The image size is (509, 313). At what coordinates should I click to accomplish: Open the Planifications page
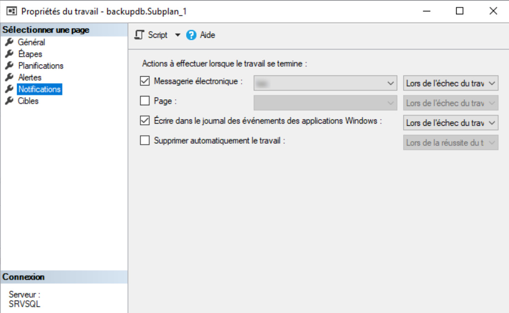(x=41, y=66)
